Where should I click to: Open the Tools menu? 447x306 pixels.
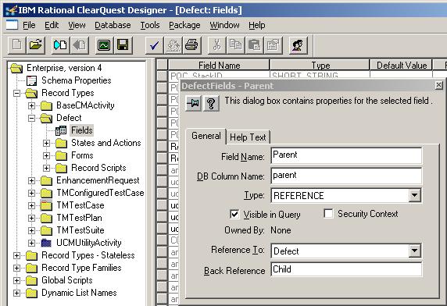coord(150,25)
